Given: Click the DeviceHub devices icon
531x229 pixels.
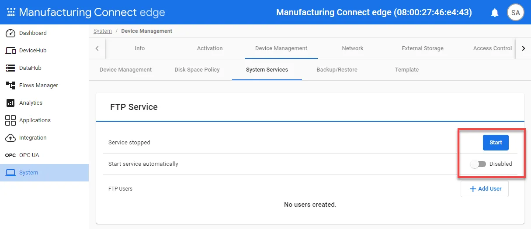Looking at the screenshot, I should tap(10, 51).
